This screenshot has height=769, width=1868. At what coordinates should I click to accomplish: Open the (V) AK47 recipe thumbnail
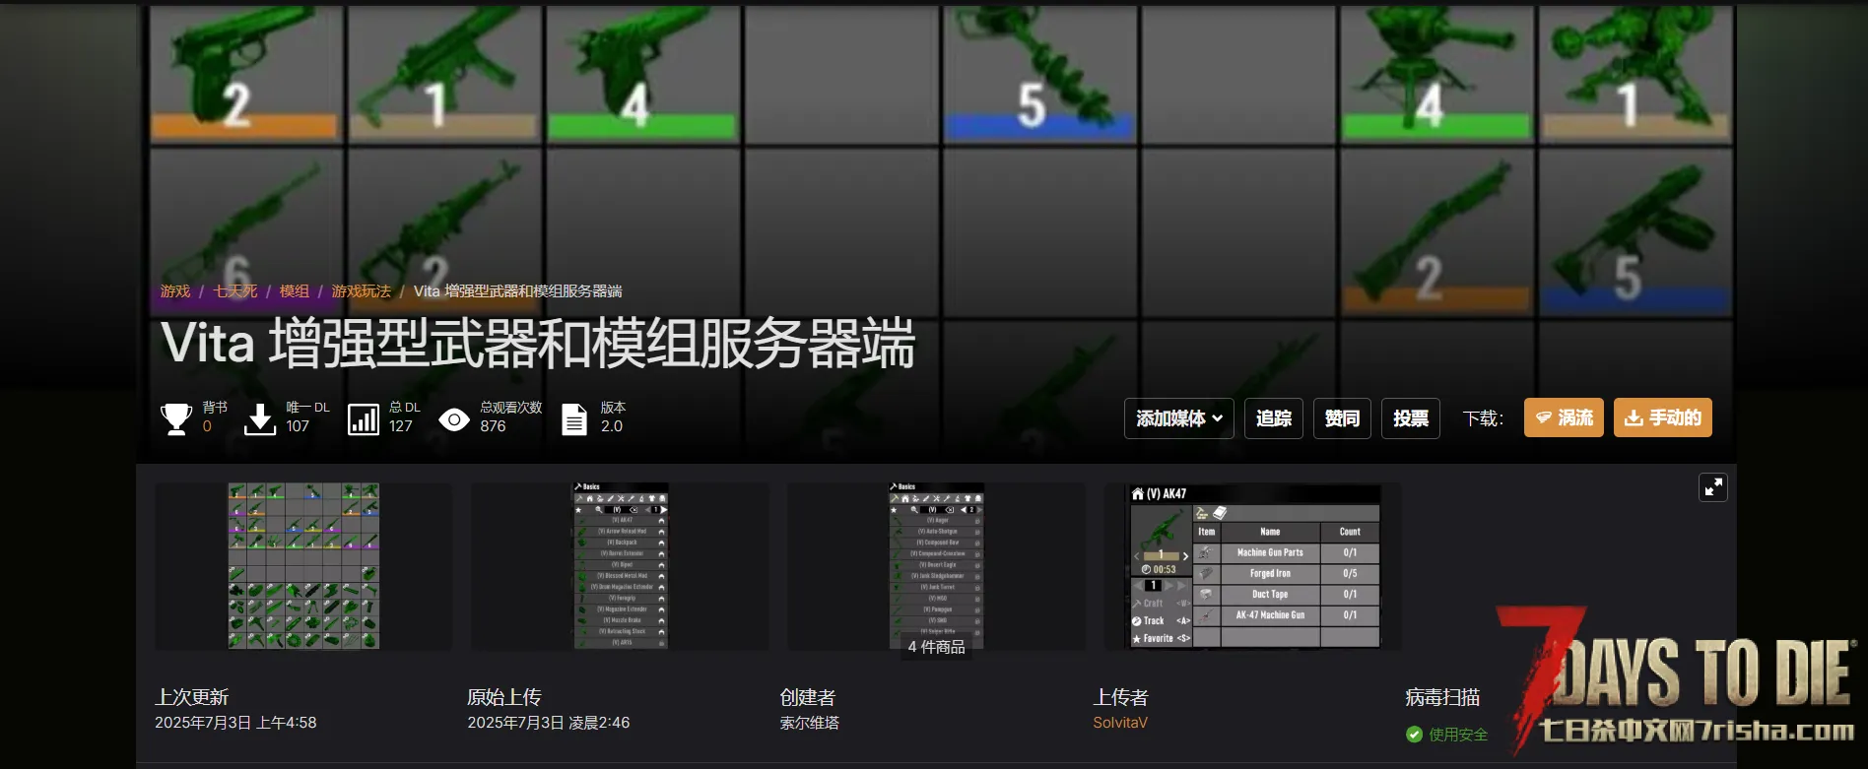click(1253, 566)
